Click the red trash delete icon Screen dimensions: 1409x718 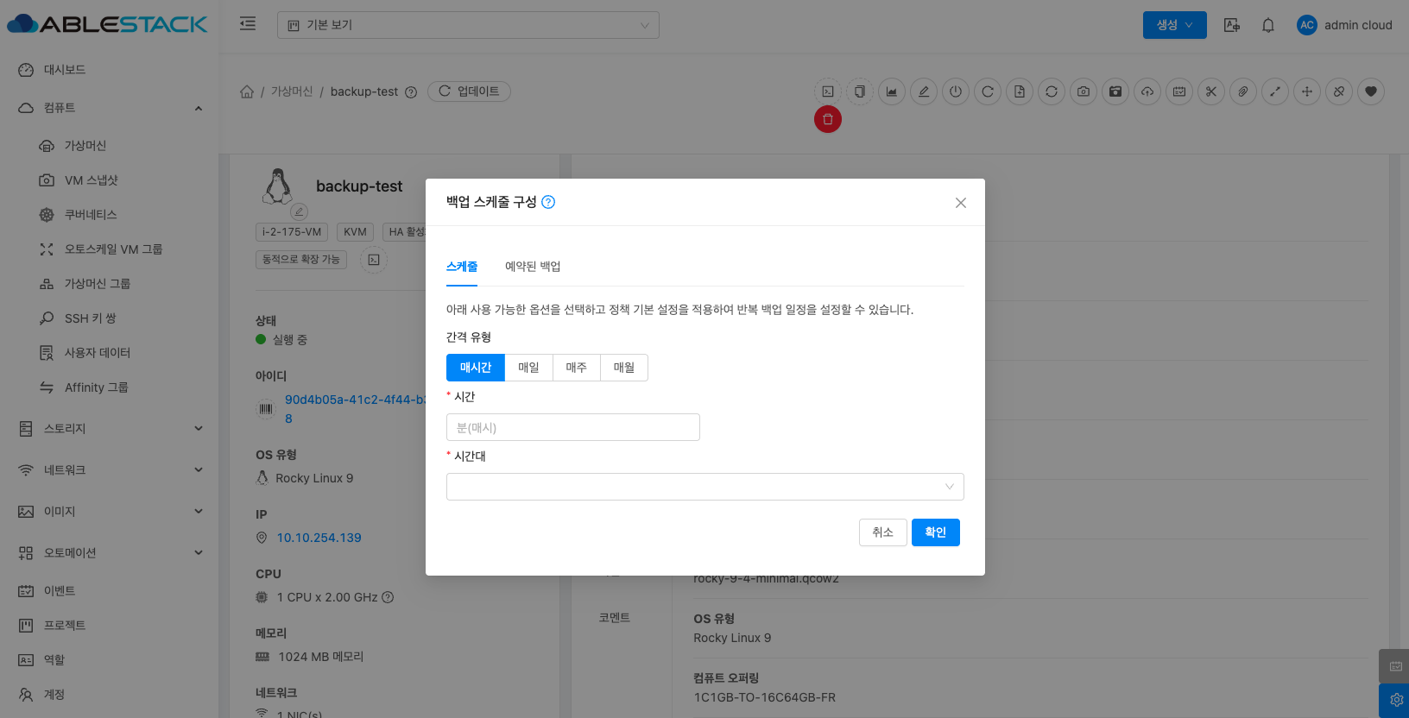point(827,119)
